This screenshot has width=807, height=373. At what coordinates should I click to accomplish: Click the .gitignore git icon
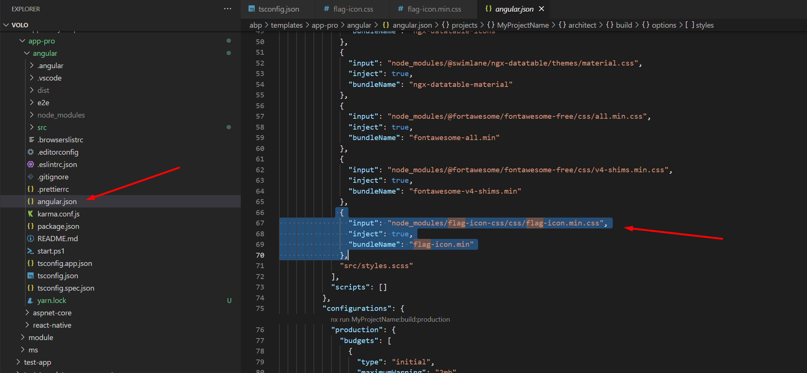(31, 177)
